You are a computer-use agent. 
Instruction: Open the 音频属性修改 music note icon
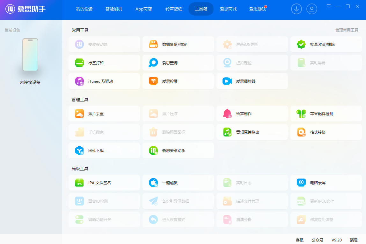(227, 132)
